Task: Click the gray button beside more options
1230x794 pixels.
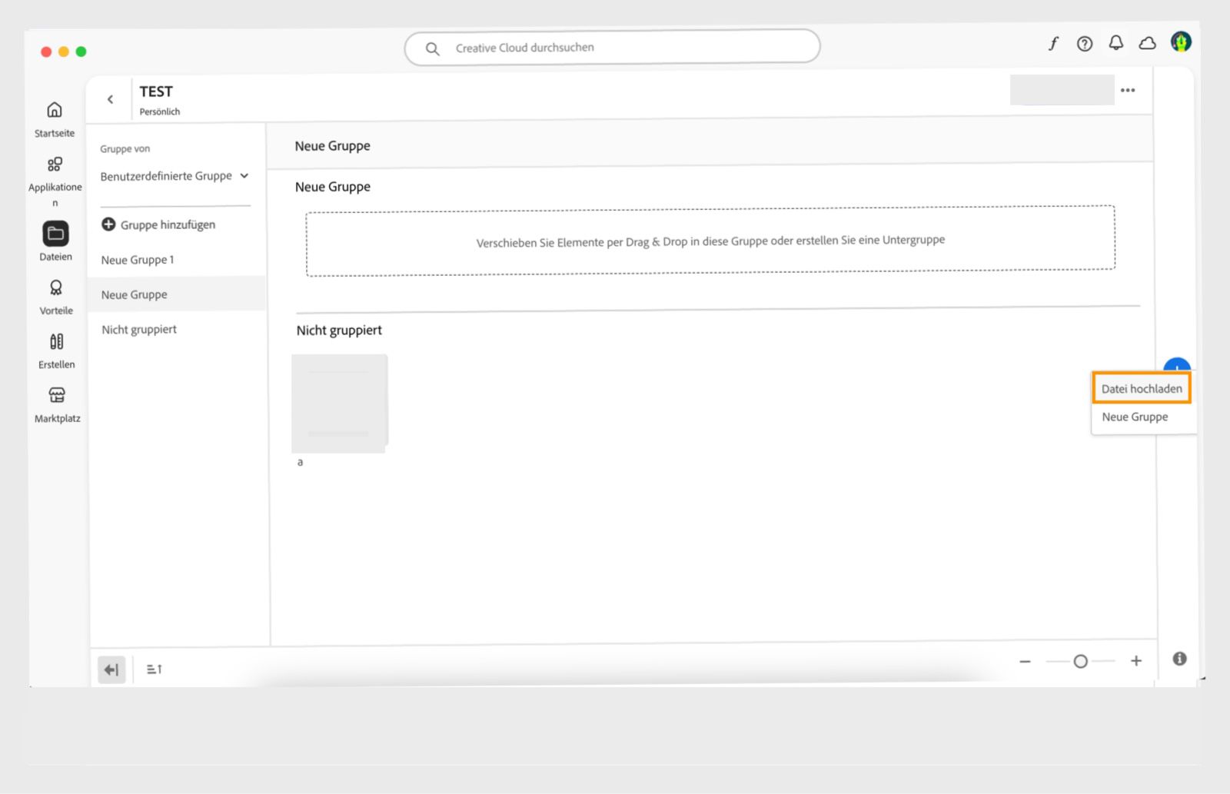Action: (1062, 90)
